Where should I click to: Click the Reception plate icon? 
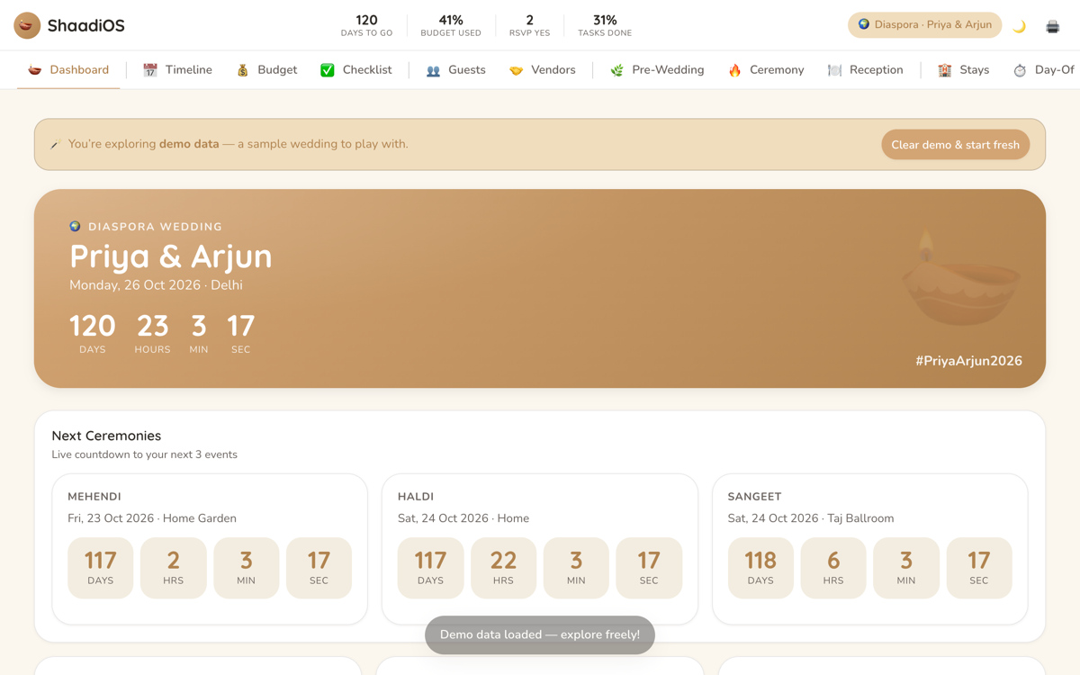tap(834, 70)
